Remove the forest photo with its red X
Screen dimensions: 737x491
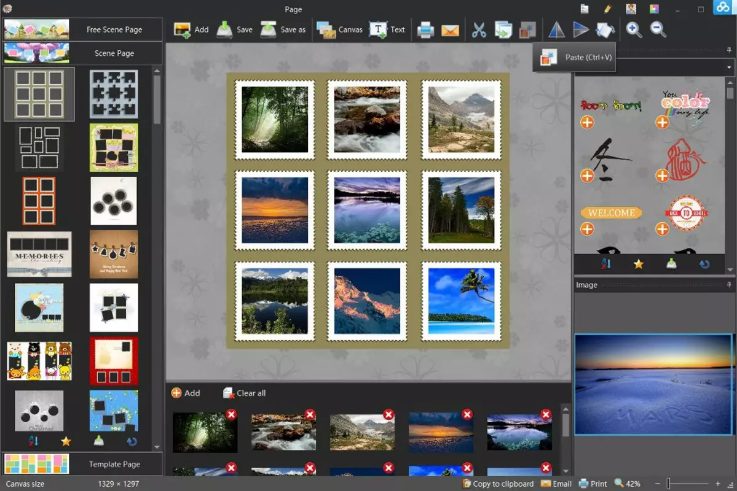pyautogui.click(x=231, y=414)
